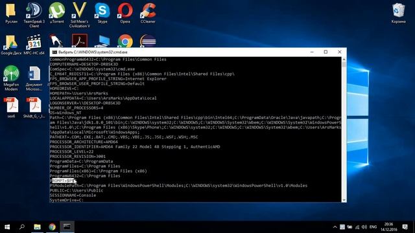Launch Sid Meier's Civilization V shortcut
415x233 pixels.
pos(79,15)
